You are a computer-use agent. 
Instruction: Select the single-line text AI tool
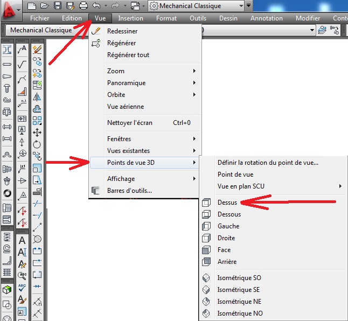tap(22, 252)
